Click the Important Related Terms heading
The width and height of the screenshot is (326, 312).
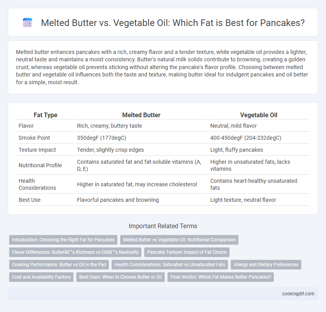pyautogui.click(x=163, y=226)
